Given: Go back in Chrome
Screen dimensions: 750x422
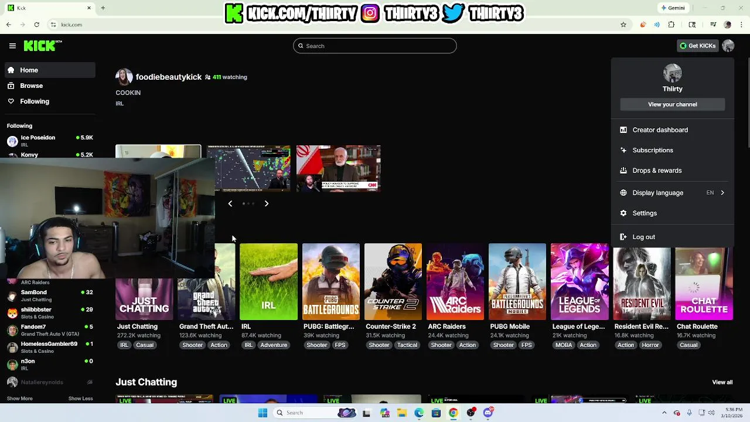Looking at the screenshot, I should click(x=9, y=25).
